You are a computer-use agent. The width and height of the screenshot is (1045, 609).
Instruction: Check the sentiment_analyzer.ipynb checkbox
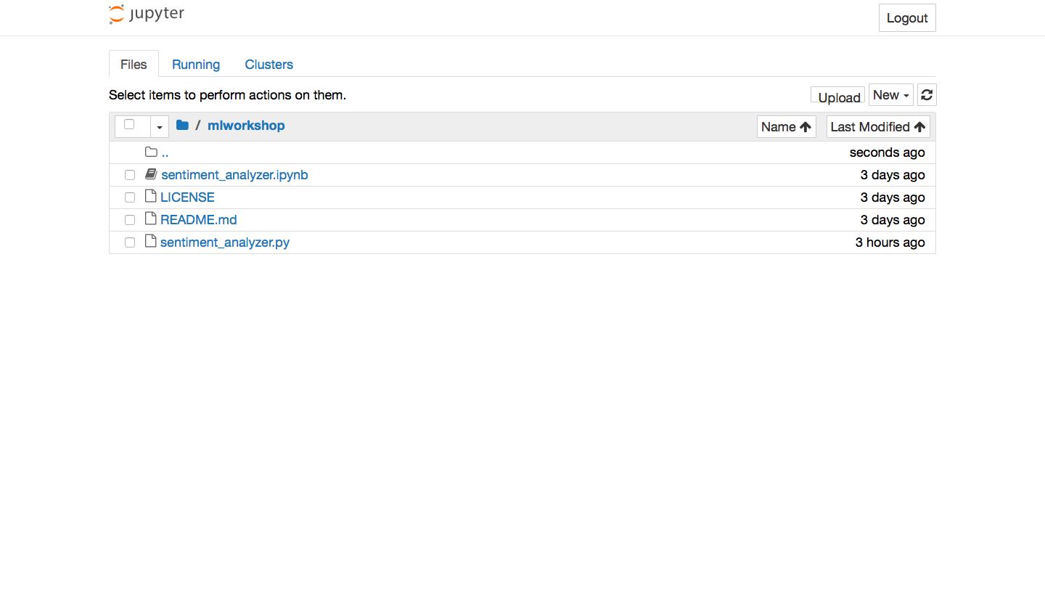130,175
